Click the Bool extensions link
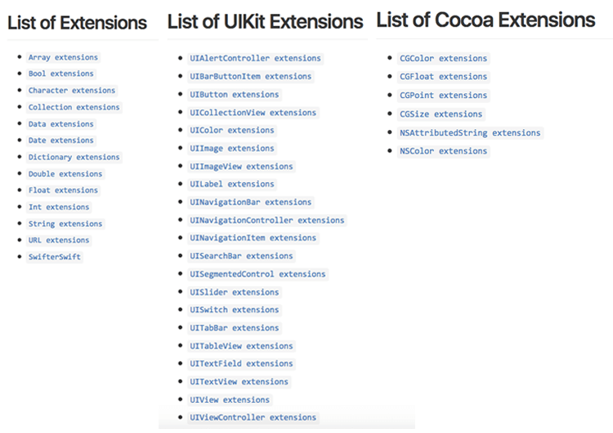This screenshot has height=433, width=613. coord(61,74)
